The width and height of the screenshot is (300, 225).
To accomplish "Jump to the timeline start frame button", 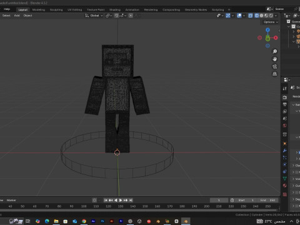I will click(x=106, y=200).
